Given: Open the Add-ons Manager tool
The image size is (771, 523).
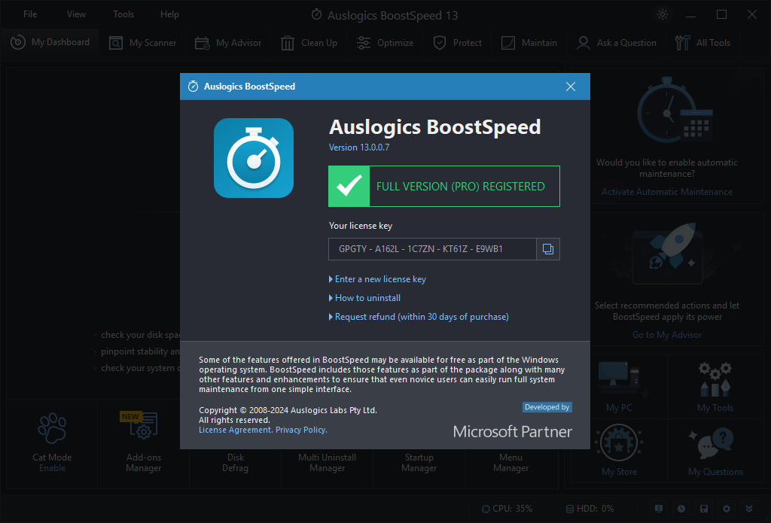Looking at the screenshot, I should [143, 443].
